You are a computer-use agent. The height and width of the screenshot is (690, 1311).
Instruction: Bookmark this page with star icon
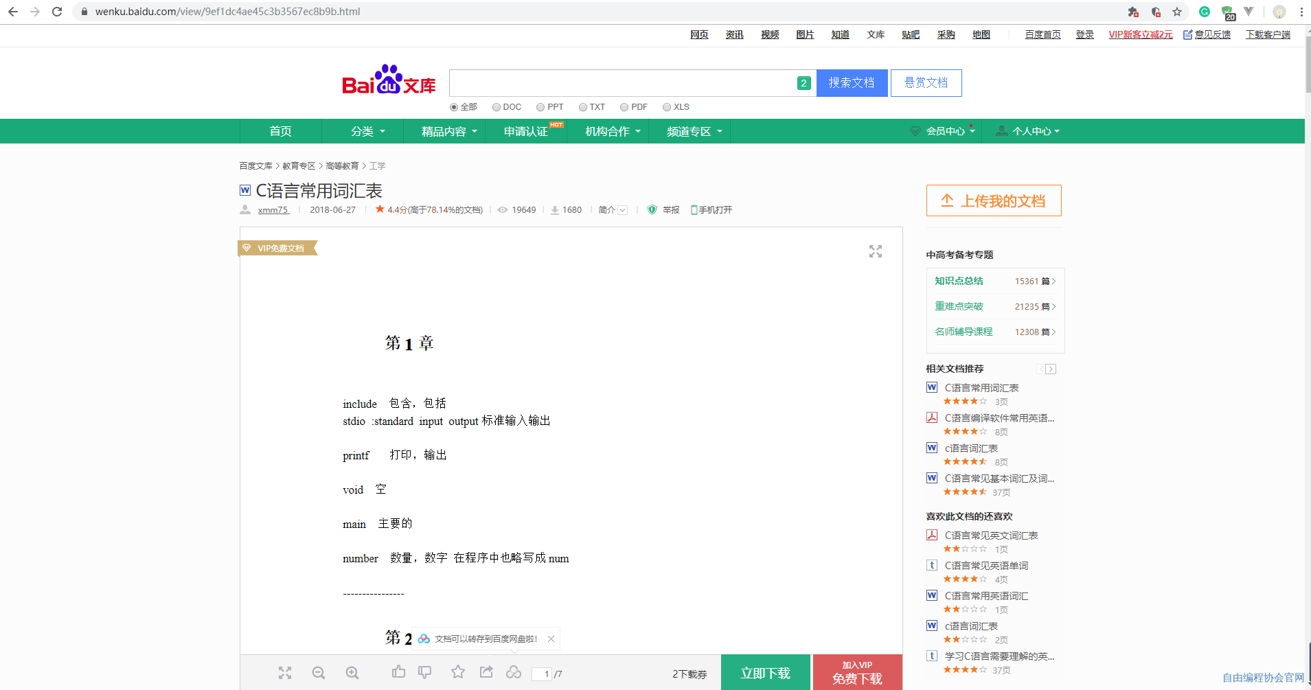[1177, 12]
